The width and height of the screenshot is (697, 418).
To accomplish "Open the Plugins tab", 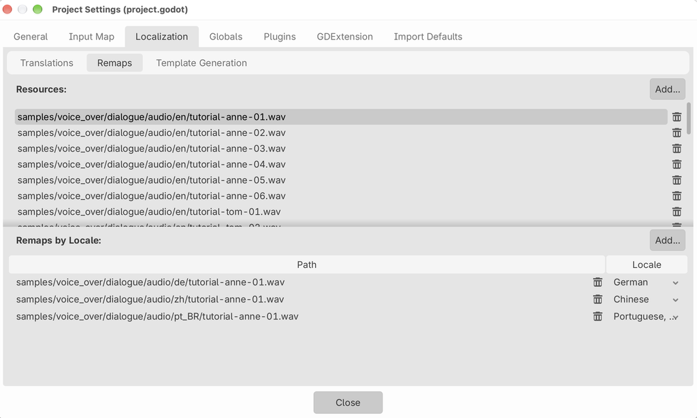I will tap(280, 37).
